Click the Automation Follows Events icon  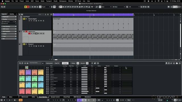(40, 7)
